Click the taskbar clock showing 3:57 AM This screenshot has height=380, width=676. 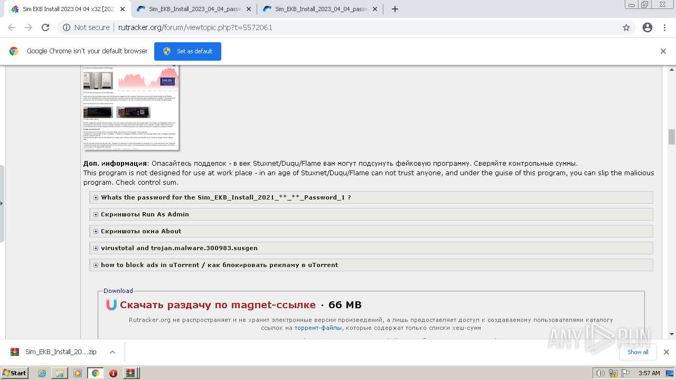649,373
